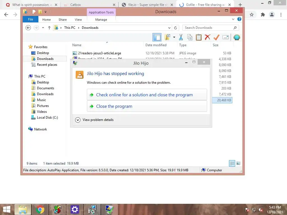Open the File ribbon tab
This screenshot has height=215, width=287.
tap(31, 19)
